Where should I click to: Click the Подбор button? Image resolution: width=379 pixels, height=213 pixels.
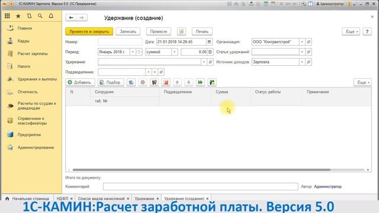coord(111,82)
